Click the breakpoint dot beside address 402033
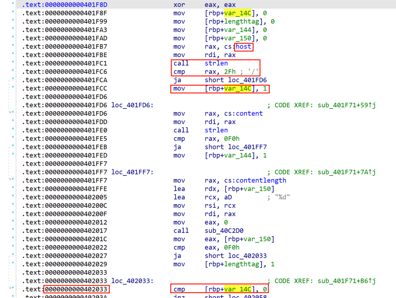The width and height of the screenshot is (396, 298). (13, 289)
